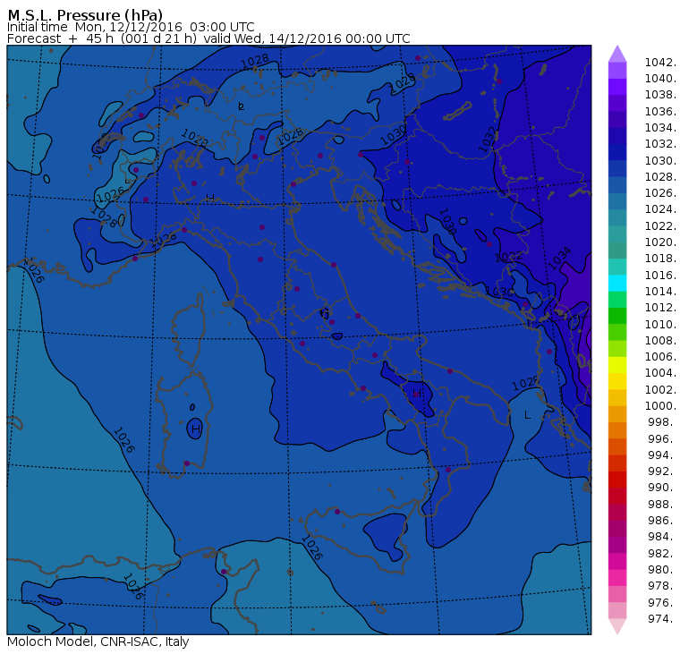Screen dimensions: 680x654
Task: Click the 1006 legend value
Action: click(660, 356)
